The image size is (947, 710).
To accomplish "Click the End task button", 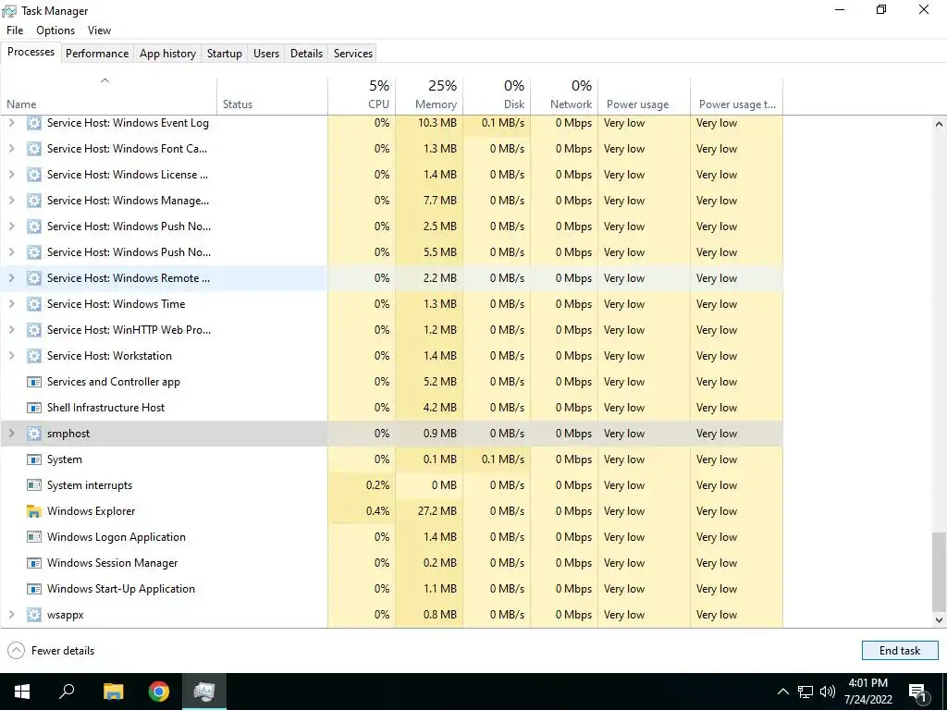I will pyautogui.click(x=900, y=651).
